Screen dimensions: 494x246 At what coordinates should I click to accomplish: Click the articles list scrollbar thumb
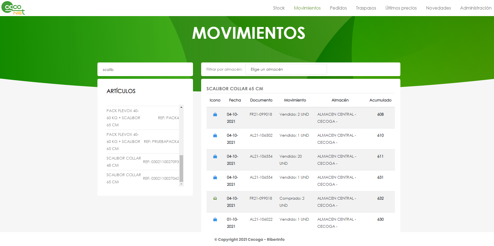(181, 168)
